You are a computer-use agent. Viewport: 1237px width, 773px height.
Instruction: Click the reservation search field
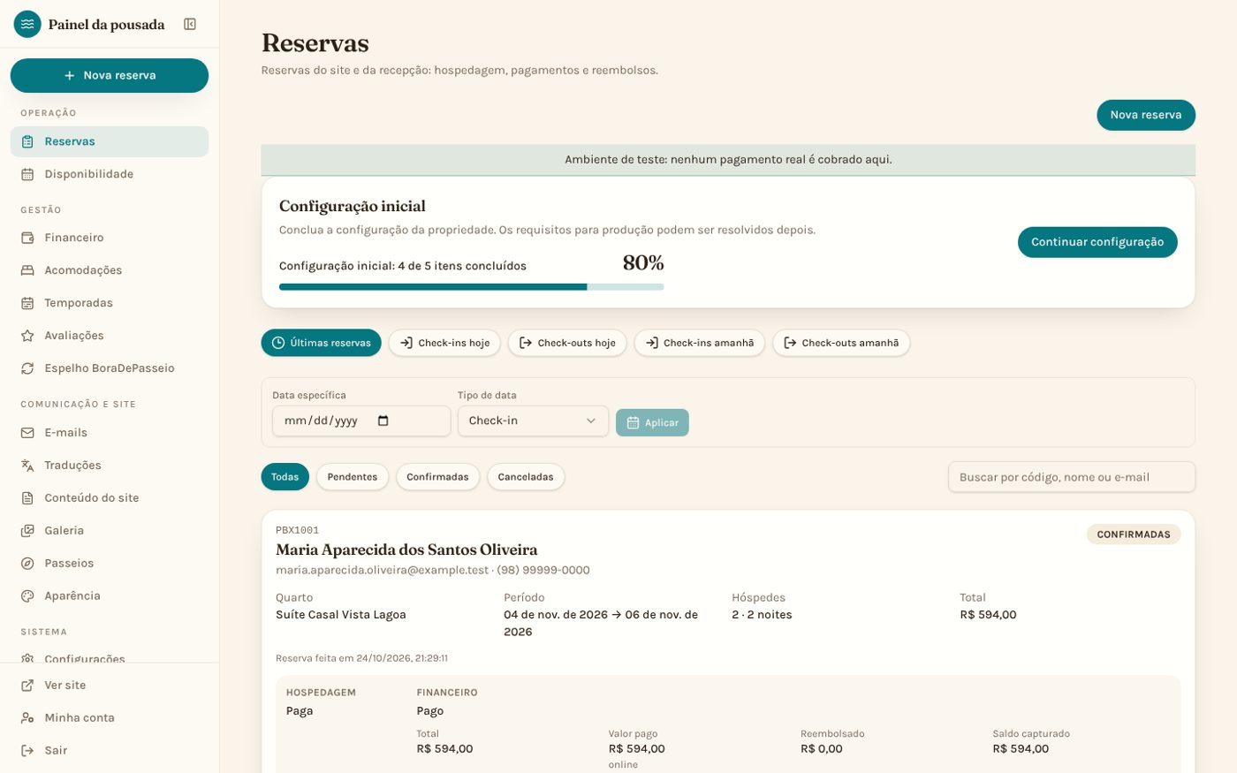tap(1072, 477)
